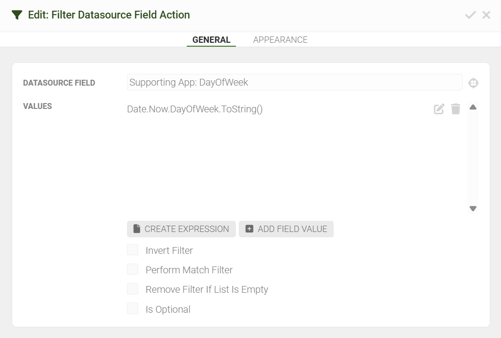This screenshot has width=501, height=338.
Task: Delete the value with the trash icon
Action: [x=456, y=109]
